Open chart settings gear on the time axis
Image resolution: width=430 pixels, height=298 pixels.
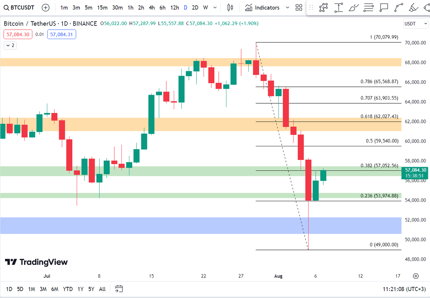pos(416,276)
